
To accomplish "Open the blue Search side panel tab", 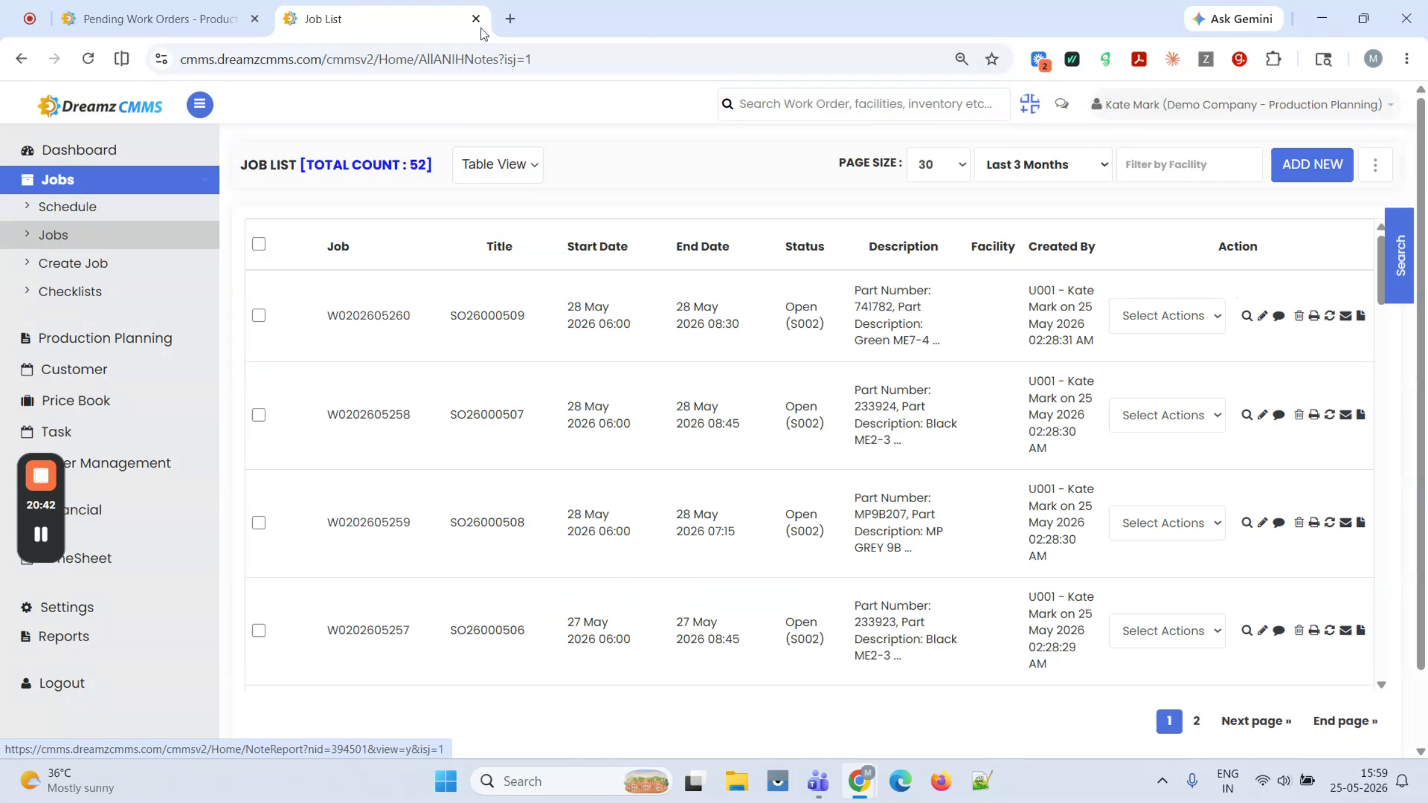I will [1399, 256].
